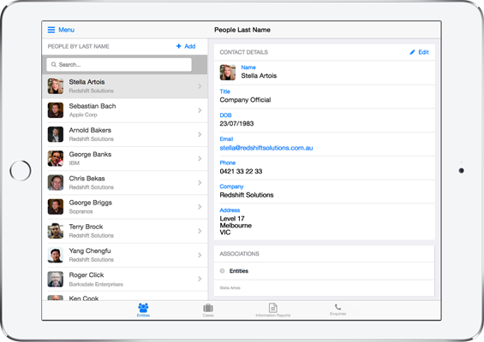Open George Briggs row chevron
Viewport: 484px width, 342px height.
200,207
